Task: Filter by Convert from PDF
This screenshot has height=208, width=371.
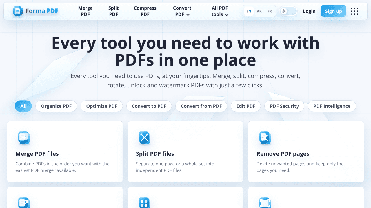Action: (201, 106)
